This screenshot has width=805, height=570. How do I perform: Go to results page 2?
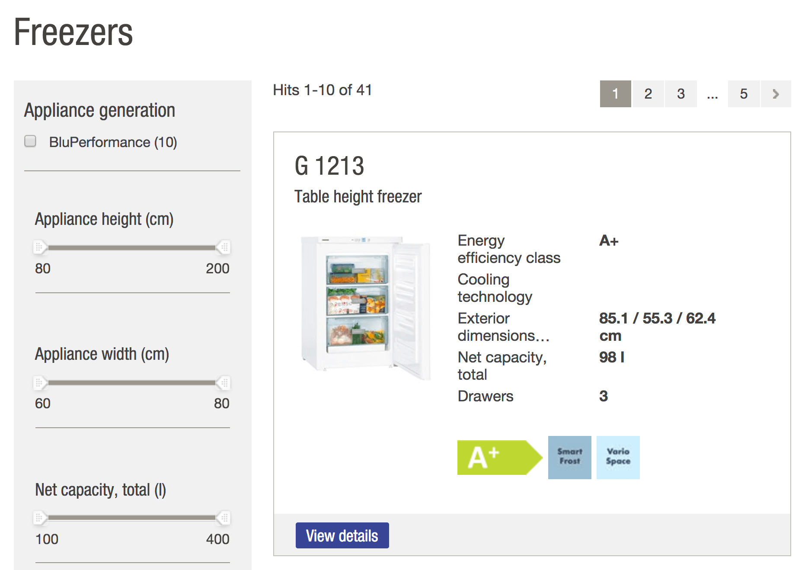click(x=648, y=94)
